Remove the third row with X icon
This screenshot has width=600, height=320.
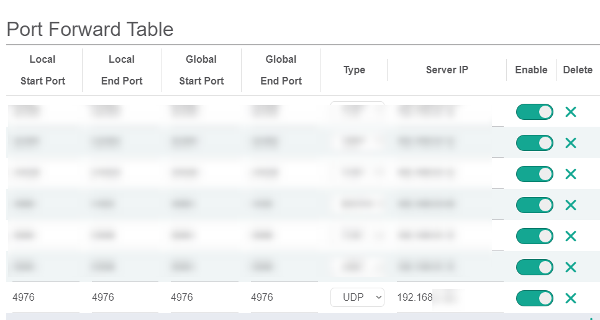(570, 174)
